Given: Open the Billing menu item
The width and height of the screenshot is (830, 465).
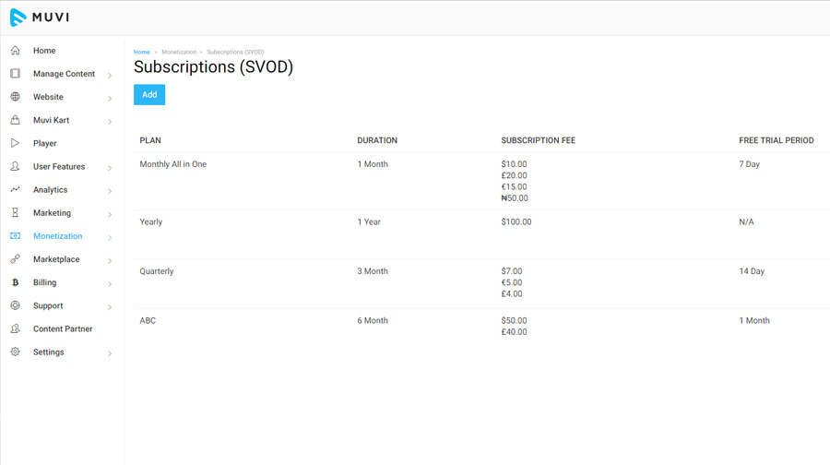Looking at the screenshot, I should pyautogui.click(x=44, y=282).
